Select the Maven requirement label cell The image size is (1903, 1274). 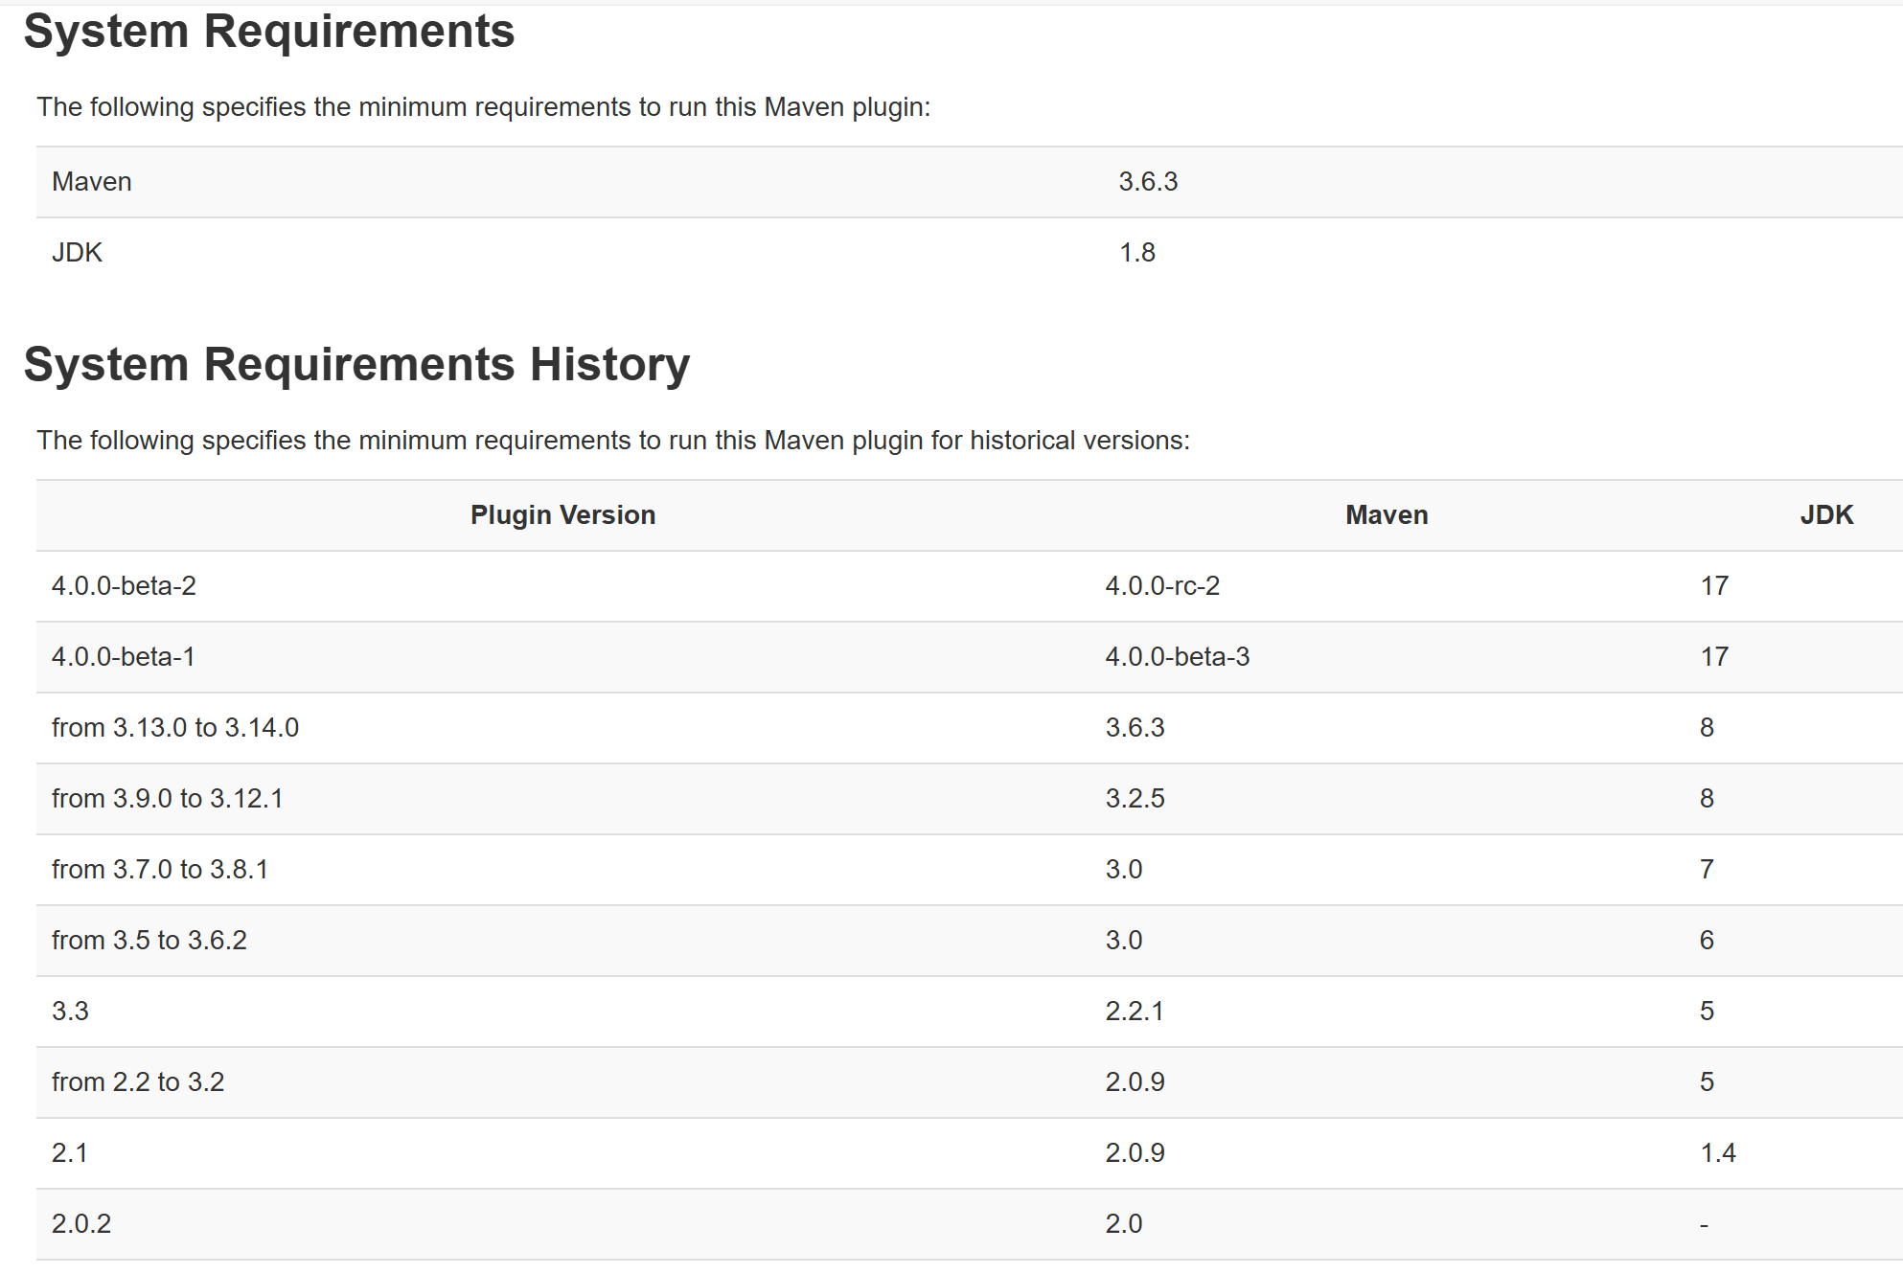pos(92,182)
